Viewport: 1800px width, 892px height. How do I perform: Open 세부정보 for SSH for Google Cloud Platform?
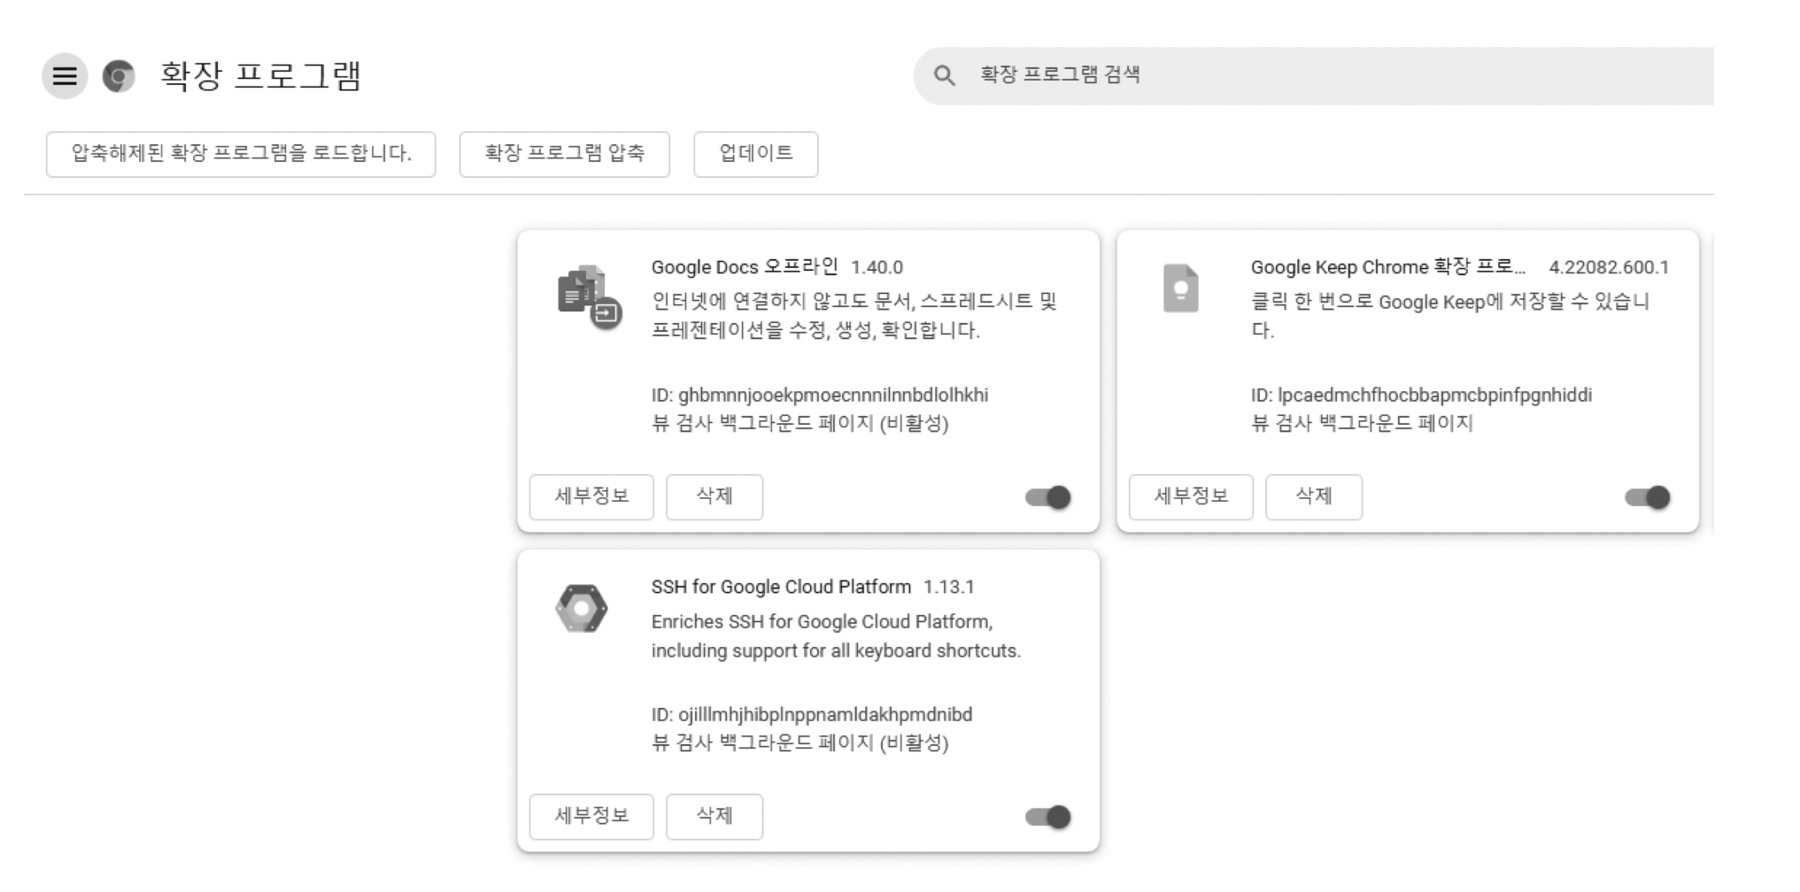tap(591, 816)
